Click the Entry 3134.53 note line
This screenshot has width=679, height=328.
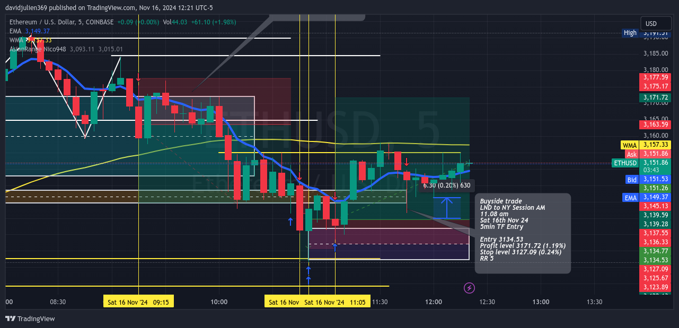click(x=501, y=240)
